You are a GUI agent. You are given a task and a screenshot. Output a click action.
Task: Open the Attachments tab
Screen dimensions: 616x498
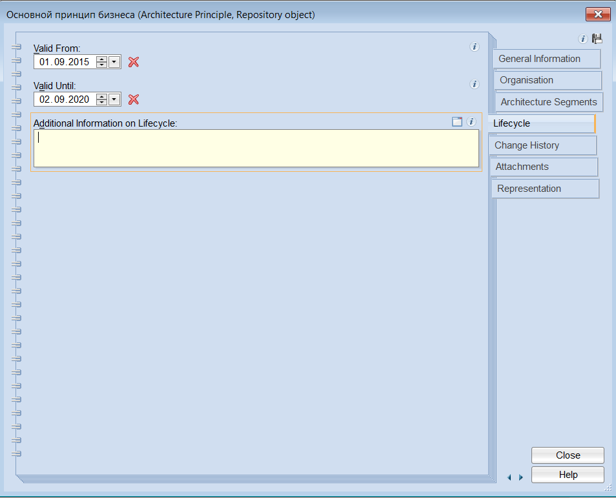tap(544, 167)
